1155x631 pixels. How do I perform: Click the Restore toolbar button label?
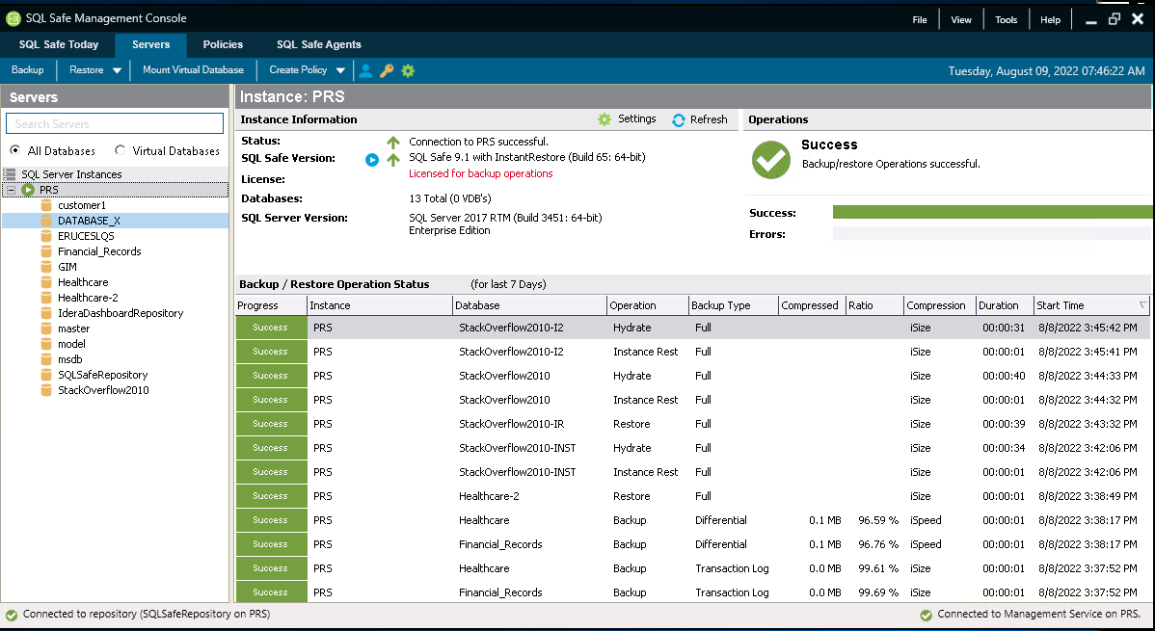tap(86, 70)
